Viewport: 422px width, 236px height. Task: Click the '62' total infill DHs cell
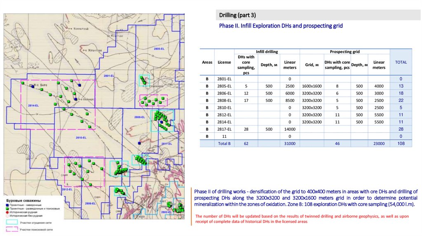(246, 143)
